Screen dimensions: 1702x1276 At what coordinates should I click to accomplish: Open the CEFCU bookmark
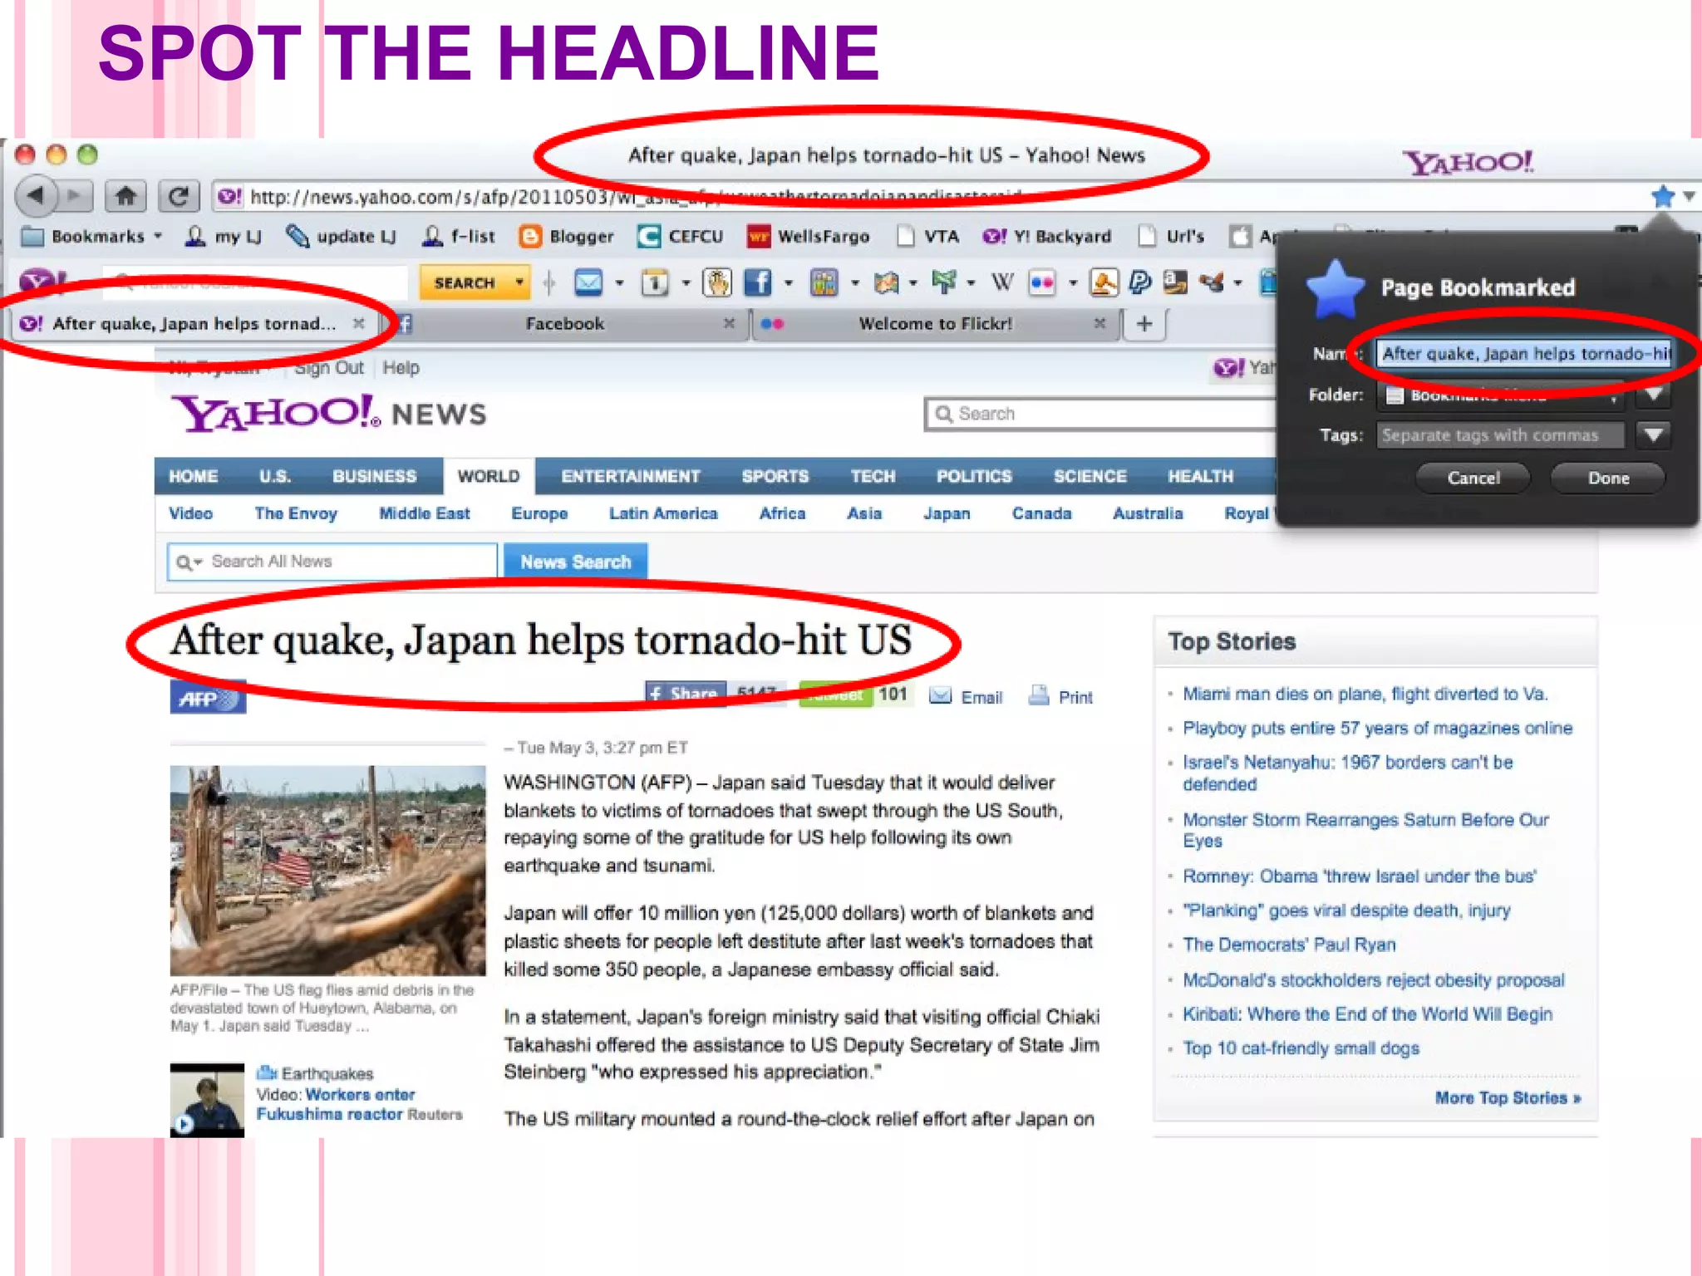click(680, 237)
